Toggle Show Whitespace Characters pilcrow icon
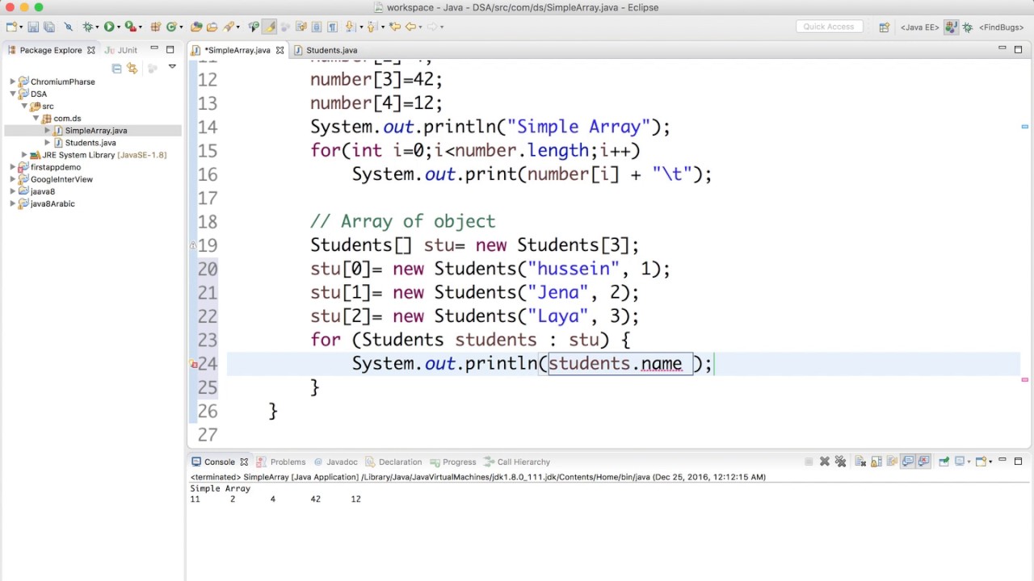1034x581 pixels. [332, 27]
